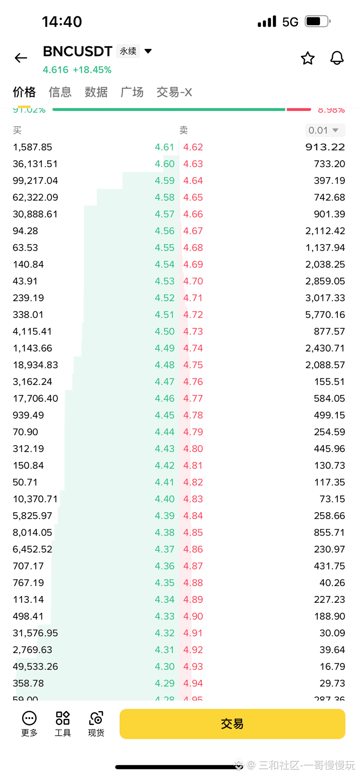Open price alert bell icon
The image size is (358, 776).
click(337, 58)
